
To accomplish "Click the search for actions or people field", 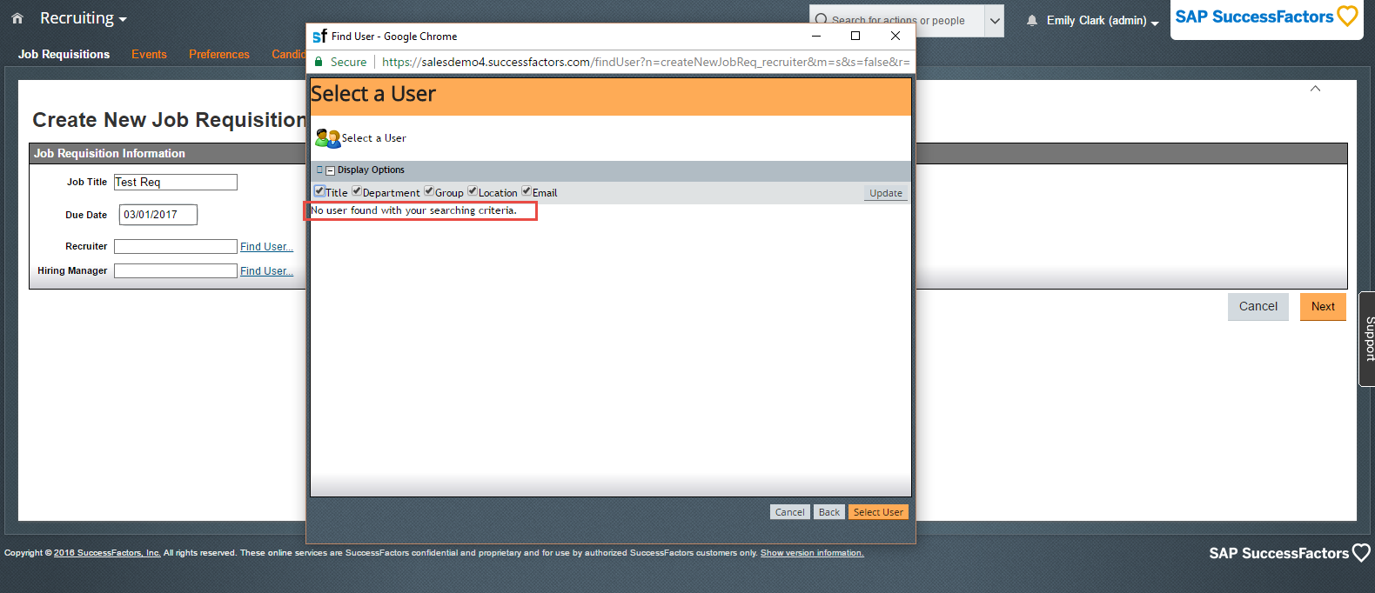I will (x=898, y=21).
